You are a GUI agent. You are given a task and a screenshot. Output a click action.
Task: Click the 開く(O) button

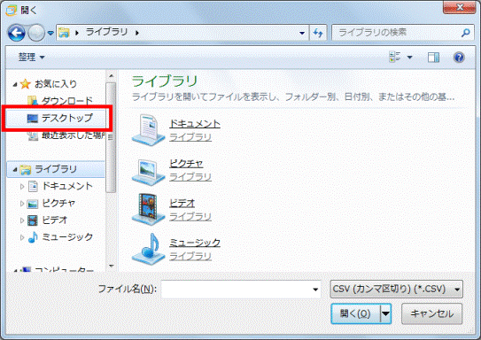tap(355, 313)
